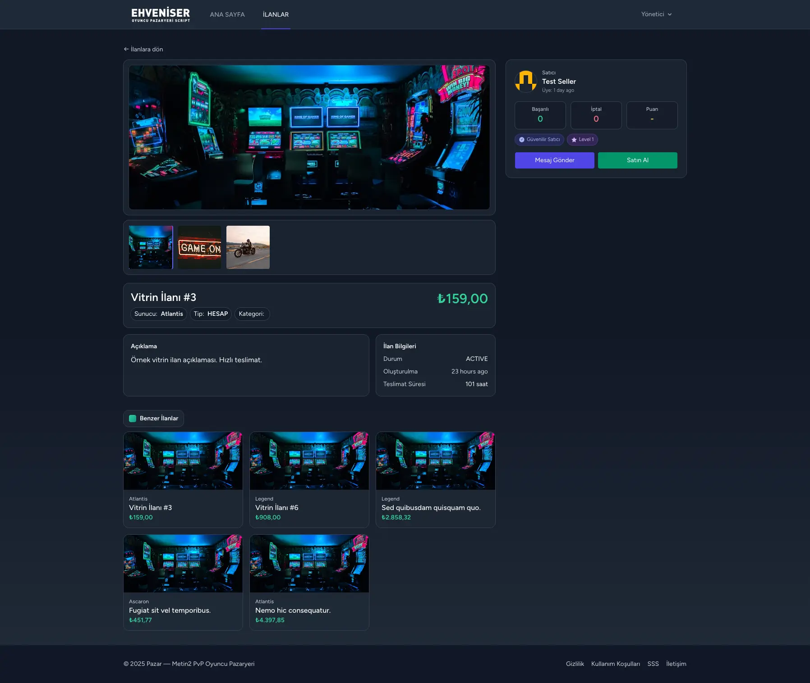
Task: Click the green Benzer İlanlar square icon
Action: point(133,419)
